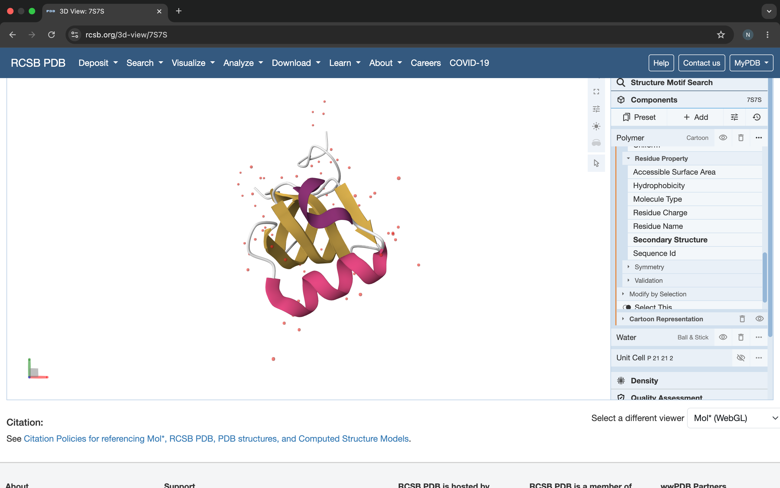Viewport: 780px width, 488px height.
Task: Open the Learn menu
Action: click(344, 63)
